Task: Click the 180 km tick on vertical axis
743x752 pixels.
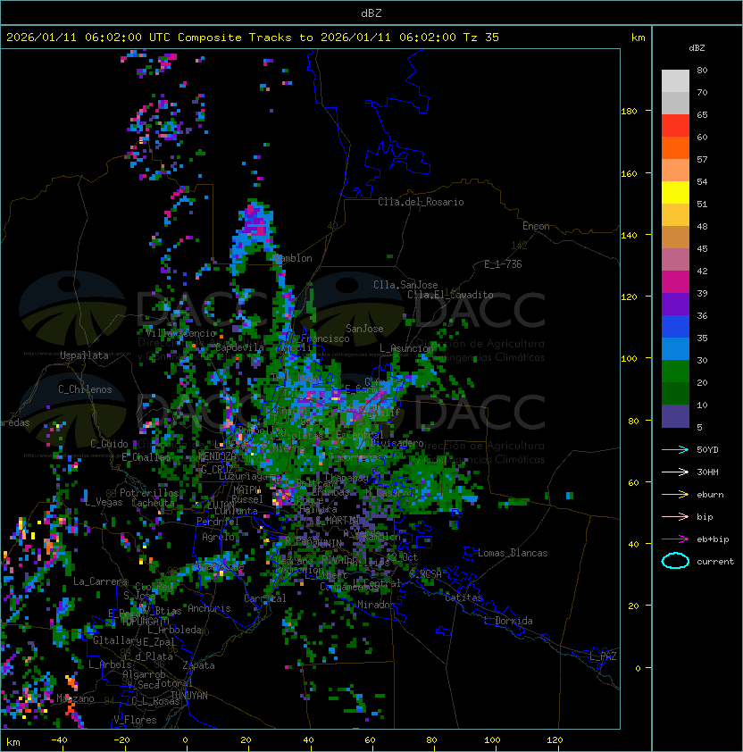Action: (x=629, y=112)
